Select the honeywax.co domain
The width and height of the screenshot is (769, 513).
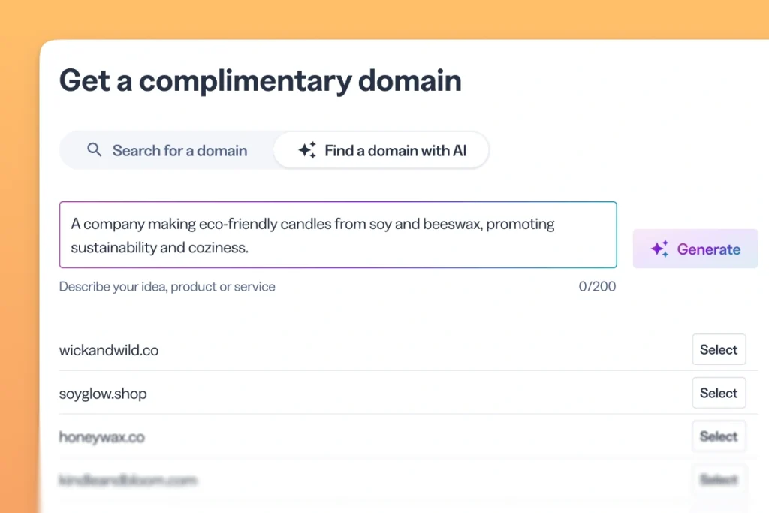(719, 436)
